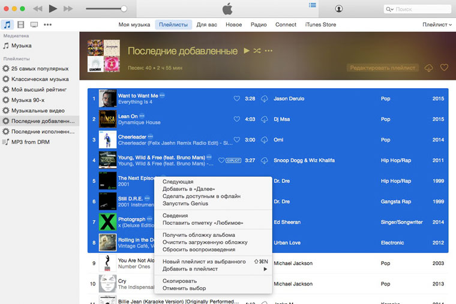
Task: Open the Мой высший рейтинг playlist
Action: coord(40,89)
